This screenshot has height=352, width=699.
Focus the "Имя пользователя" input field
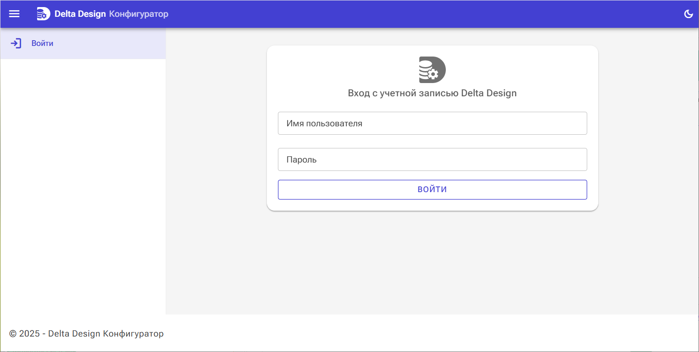432,123
